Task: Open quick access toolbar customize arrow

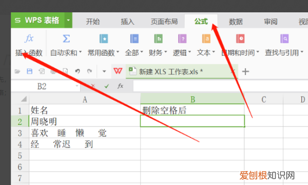Action: point(104,71)
